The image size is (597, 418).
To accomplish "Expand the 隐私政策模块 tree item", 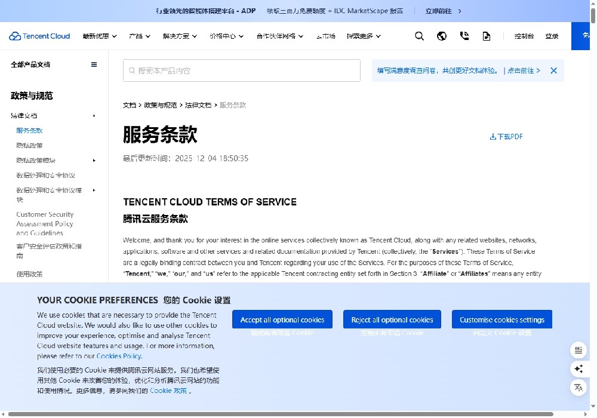I will 94,160.
